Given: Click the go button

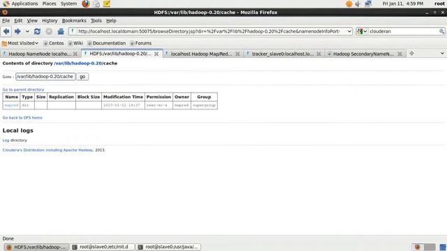Looking at the screenshot, I should coord(82,77).
